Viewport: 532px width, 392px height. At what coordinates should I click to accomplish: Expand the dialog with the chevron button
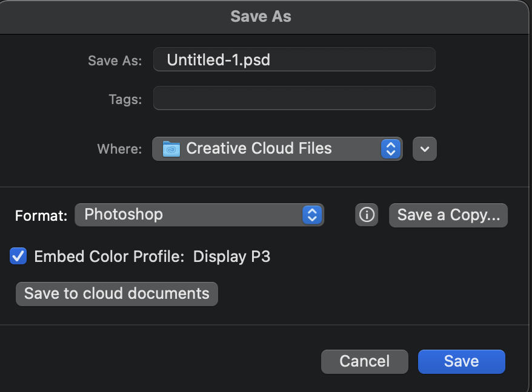tap(424, 149)
